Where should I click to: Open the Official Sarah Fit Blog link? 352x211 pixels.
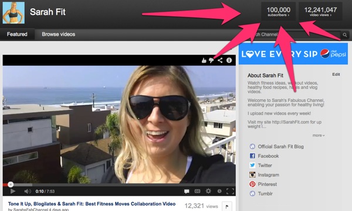(x=280, y=147)
